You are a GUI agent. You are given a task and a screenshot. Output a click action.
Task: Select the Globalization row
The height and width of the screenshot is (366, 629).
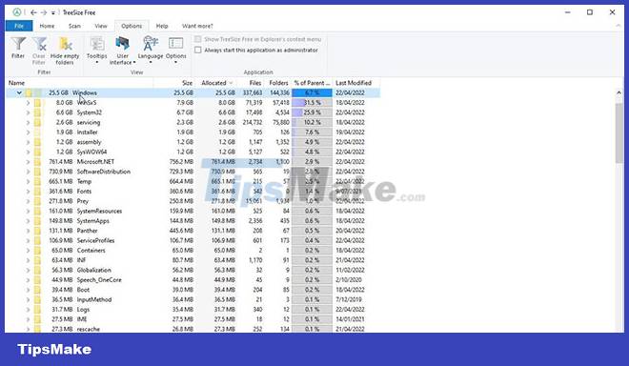pos(193,270)
